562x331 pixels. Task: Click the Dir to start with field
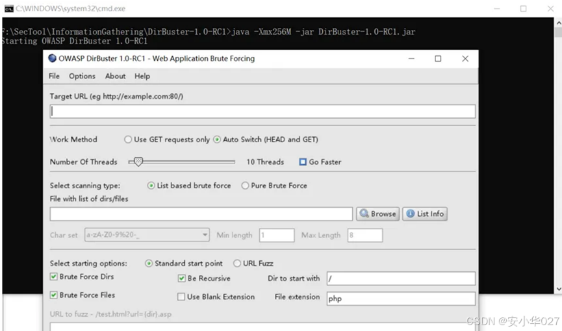point(401,278)
